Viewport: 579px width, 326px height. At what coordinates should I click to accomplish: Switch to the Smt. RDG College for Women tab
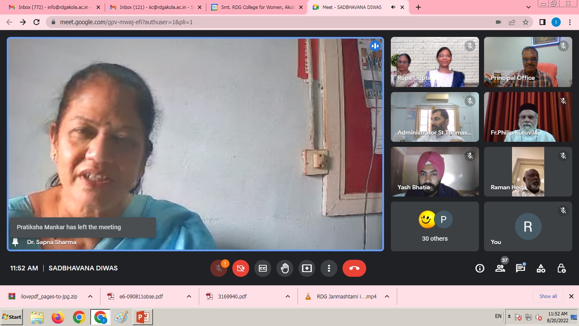coord(253,7)
